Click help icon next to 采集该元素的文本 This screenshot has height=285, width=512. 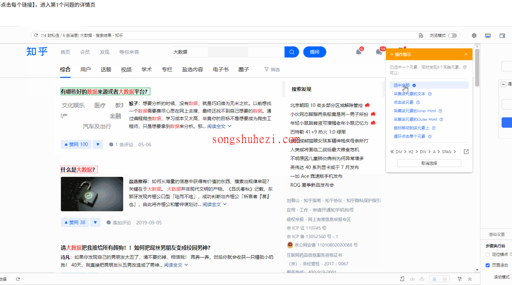click(x=430, y=94)
